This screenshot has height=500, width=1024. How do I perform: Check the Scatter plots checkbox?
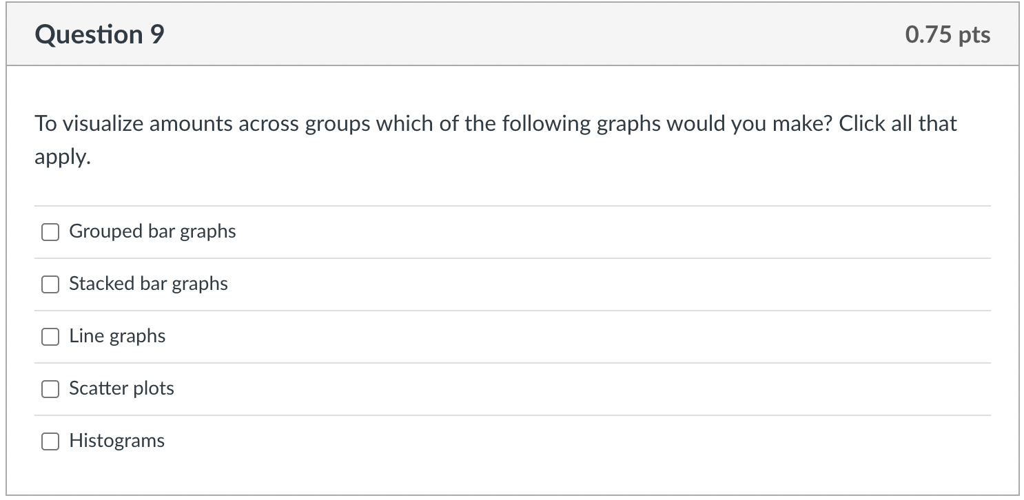[50, 389]
